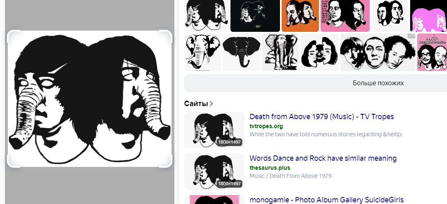
Task: Open Death from Above 1979 TV Tropes link
Action: (322, 117)
